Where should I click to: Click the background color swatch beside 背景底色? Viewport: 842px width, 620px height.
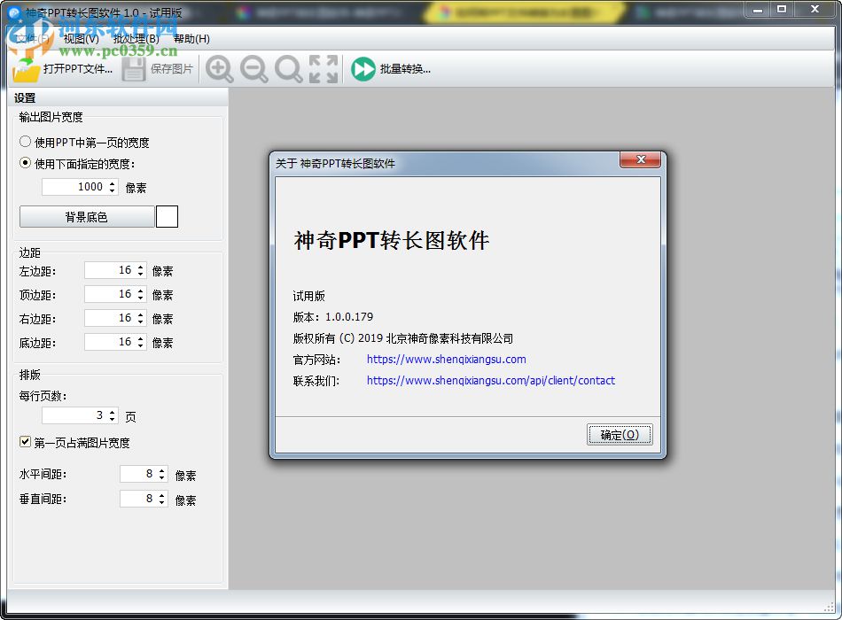[x=167, y=216]
